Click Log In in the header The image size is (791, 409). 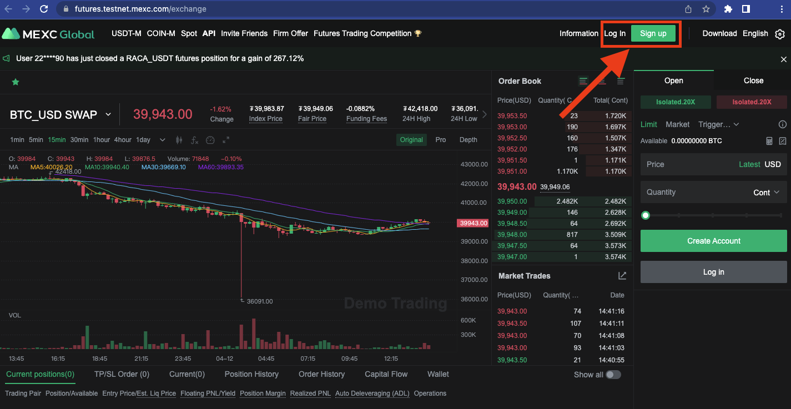click(614, 33)
